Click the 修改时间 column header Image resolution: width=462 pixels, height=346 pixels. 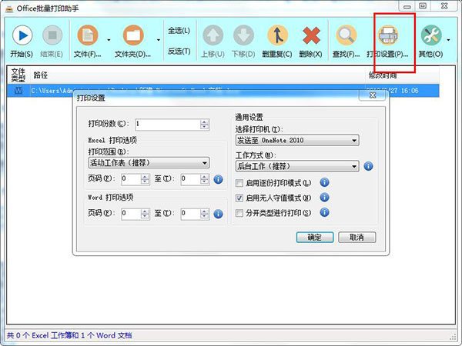click(402, 75)
